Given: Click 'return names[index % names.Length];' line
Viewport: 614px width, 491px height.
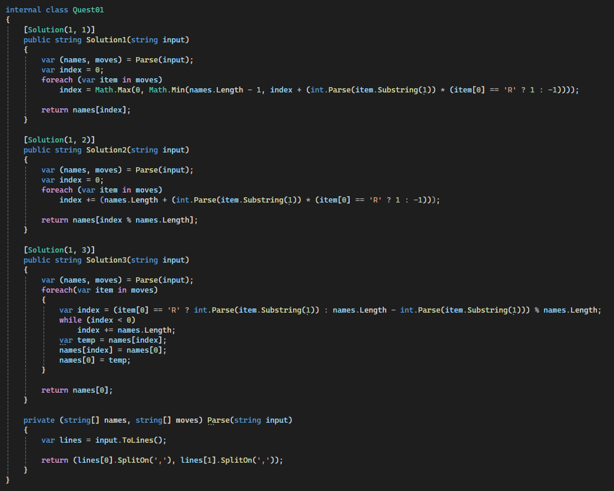Looking at the screenshot, I should [x=120, y=220].
